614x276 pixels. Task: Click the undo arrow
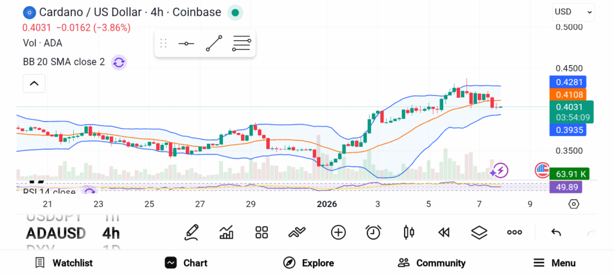(556, 232)
